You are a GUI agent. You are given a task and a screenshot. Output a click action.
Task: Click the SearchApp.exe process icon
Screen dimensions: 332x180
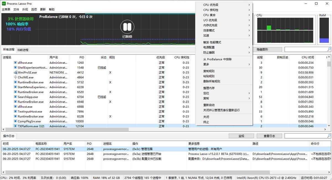(x=15, y=97)
